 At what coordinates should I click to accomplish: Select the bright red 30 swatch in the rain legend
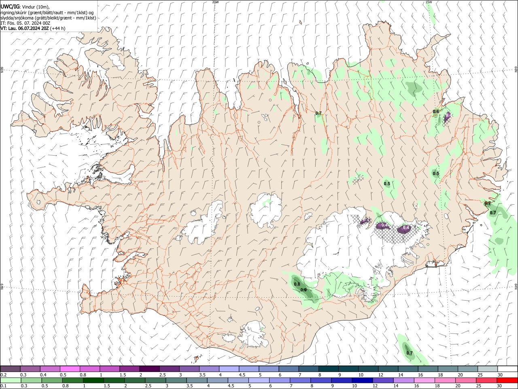pyautogui.click(x=507, y=380)
